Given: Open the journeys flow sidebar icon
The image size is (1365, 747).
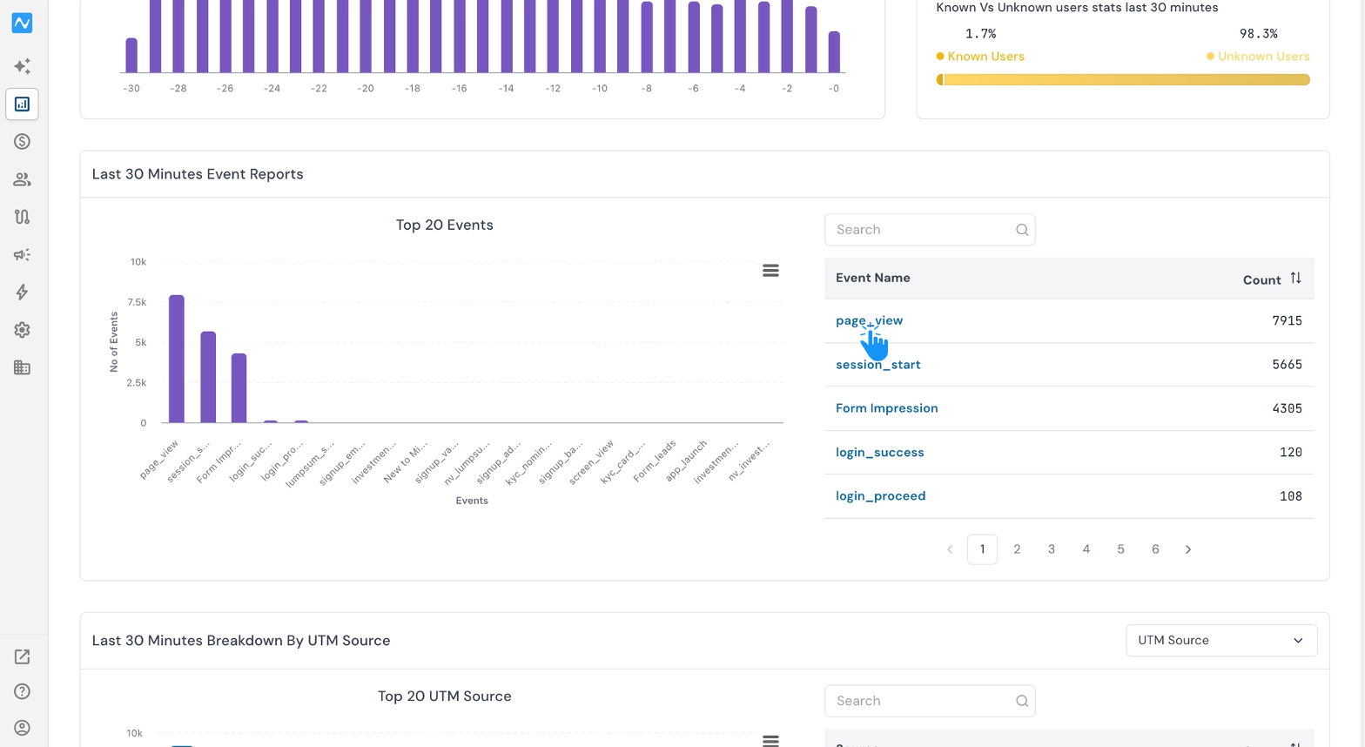Looking at the screenshot, I should click(22, 217).
